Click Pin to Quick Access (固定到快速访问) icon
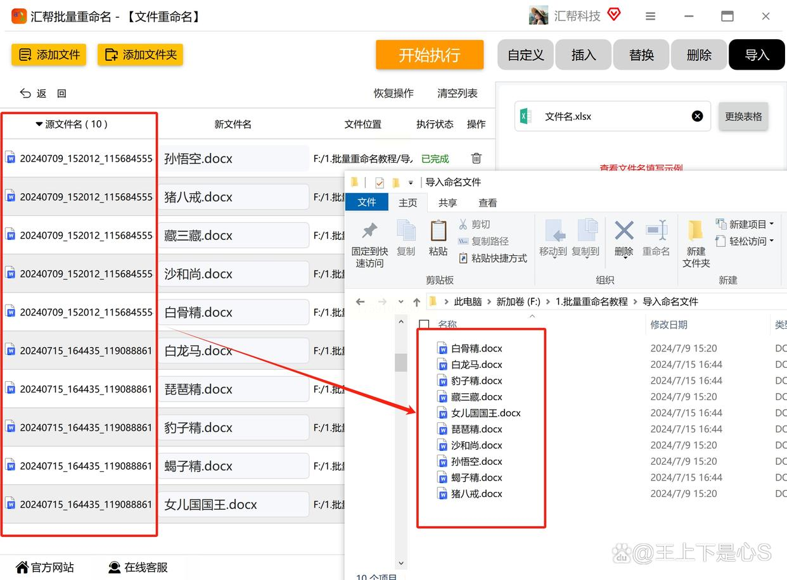Image resolution: width=787 pixels, height=580 pixels. (369, 232)
